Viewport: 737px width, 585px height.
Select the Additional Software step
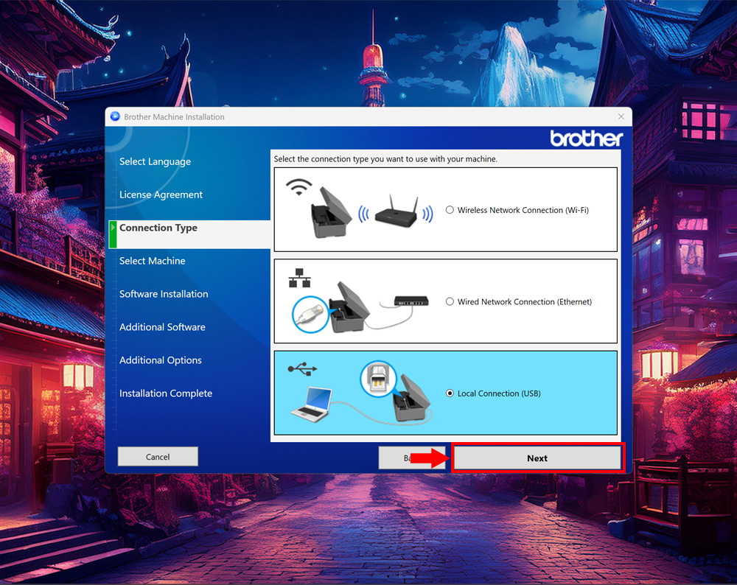(x=162, y=327)
